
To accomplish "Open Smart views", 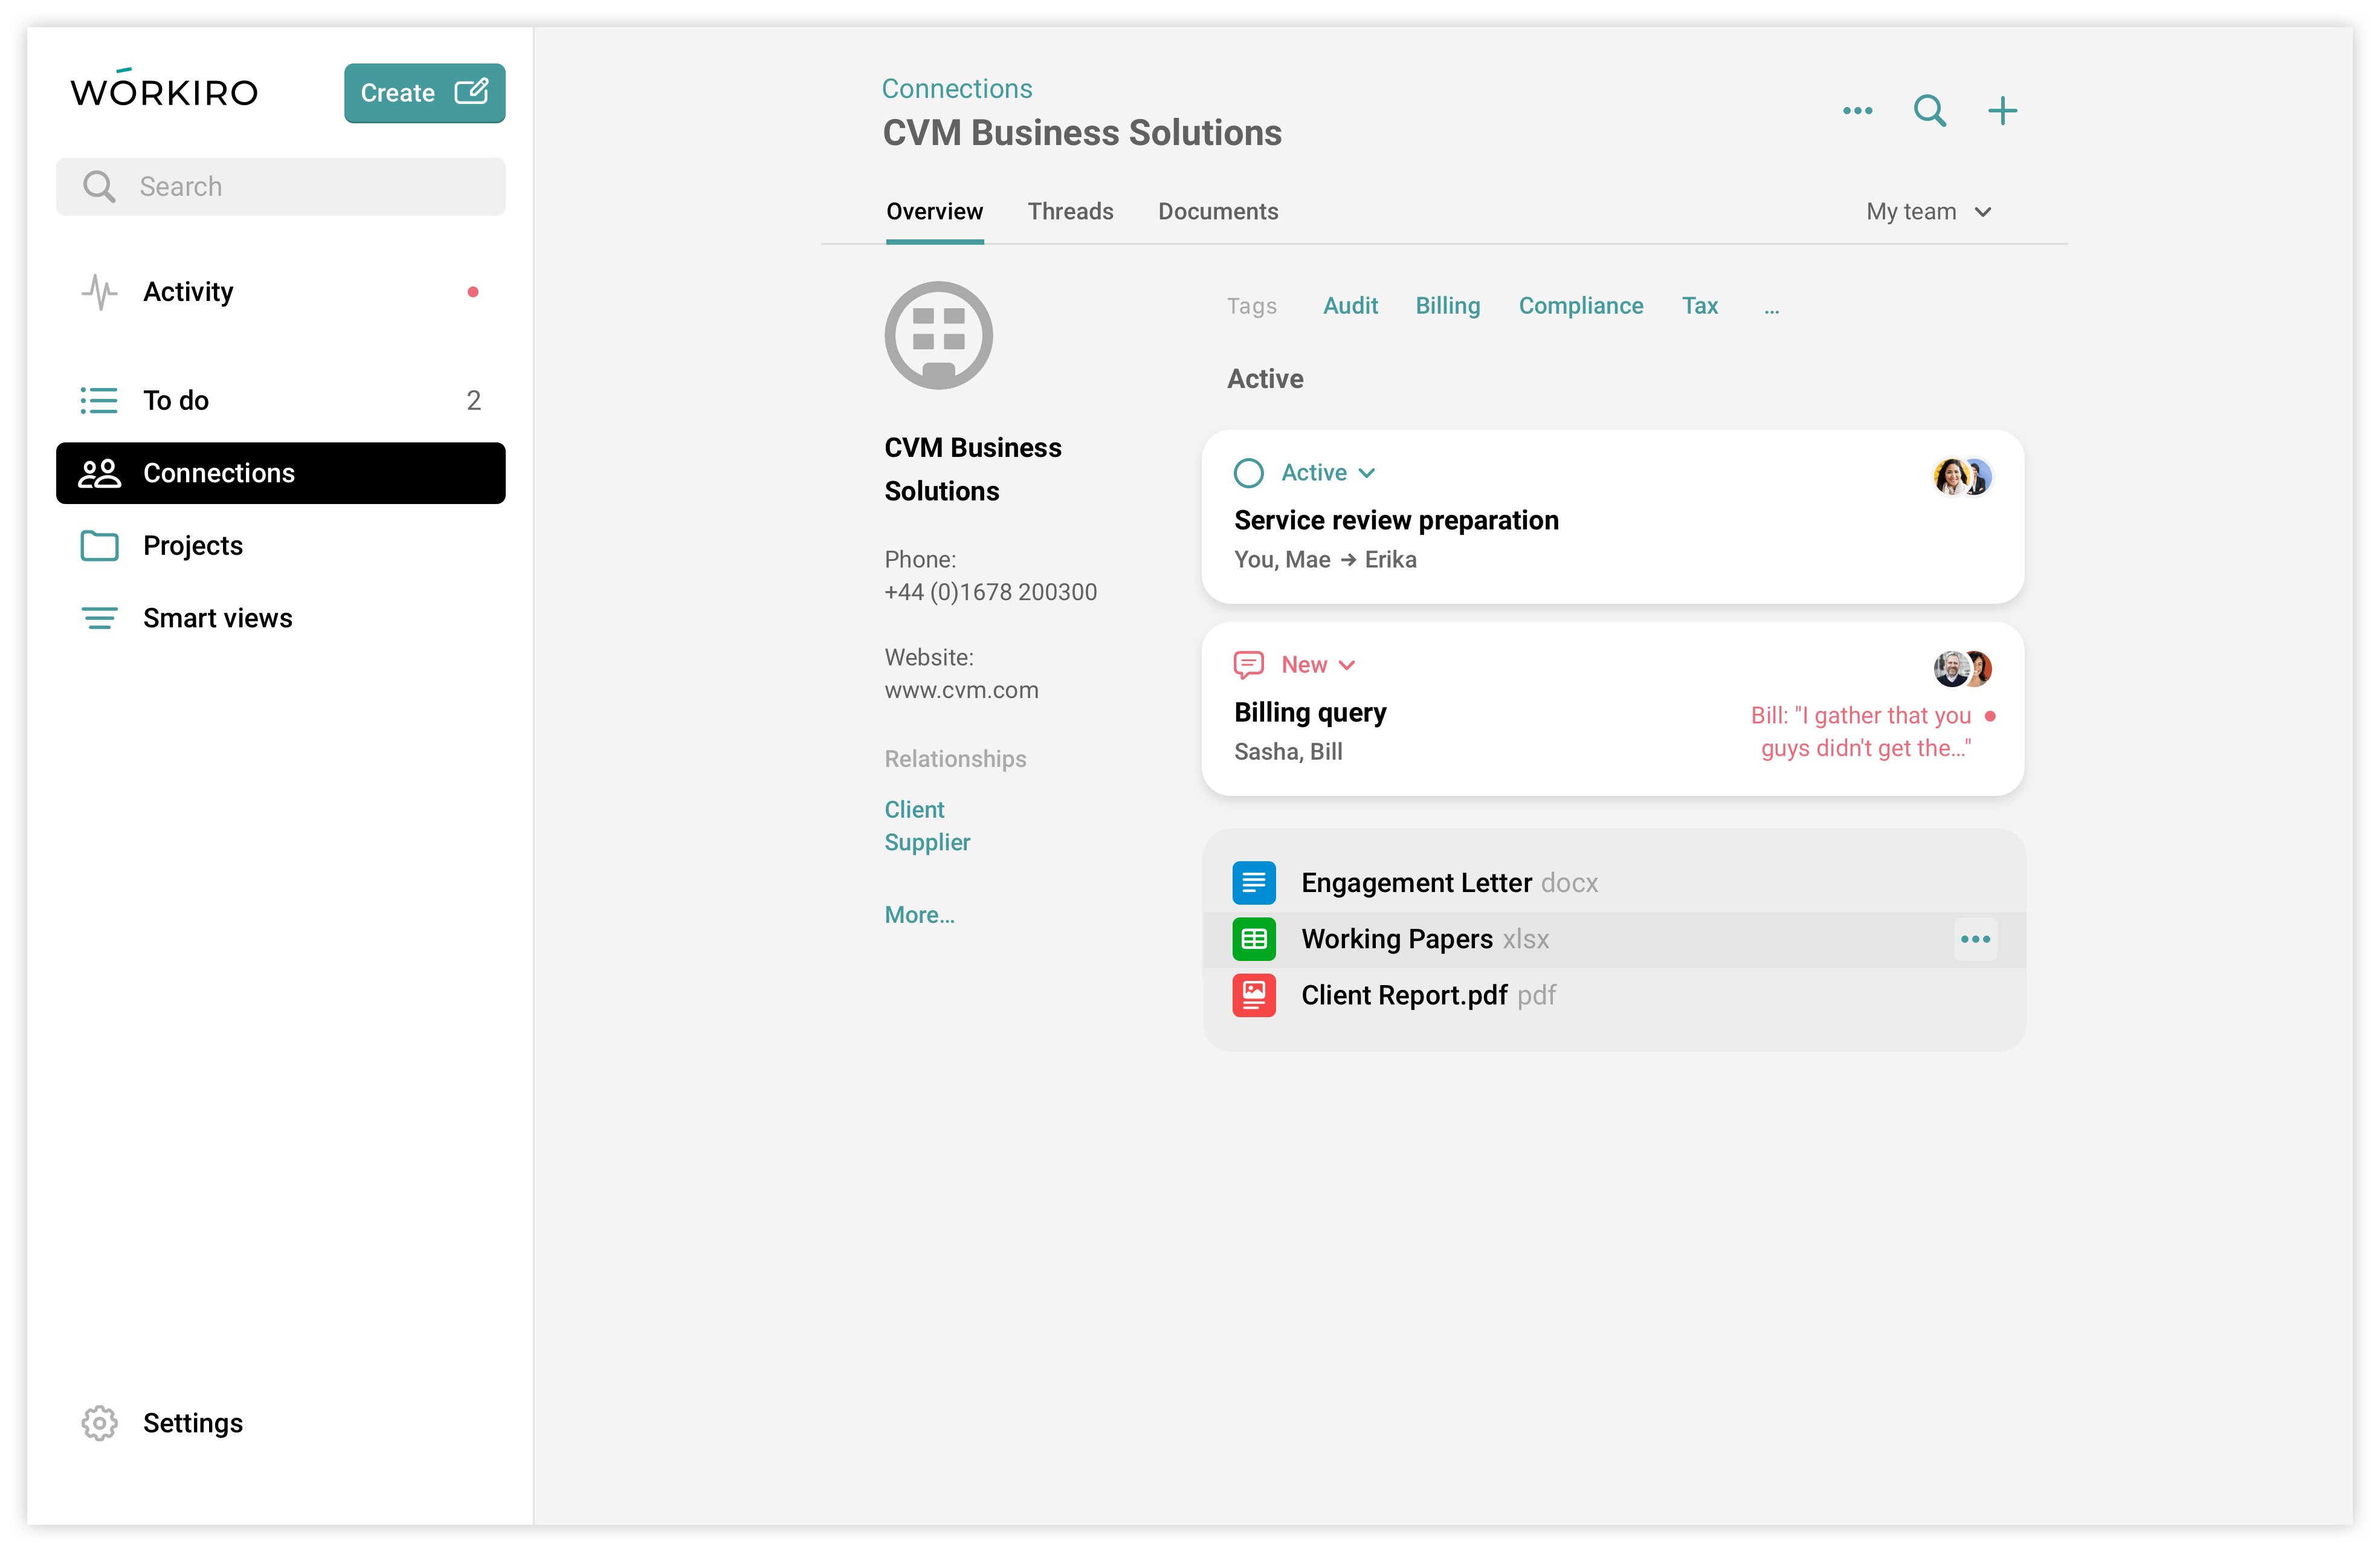I will pos(280,618).
